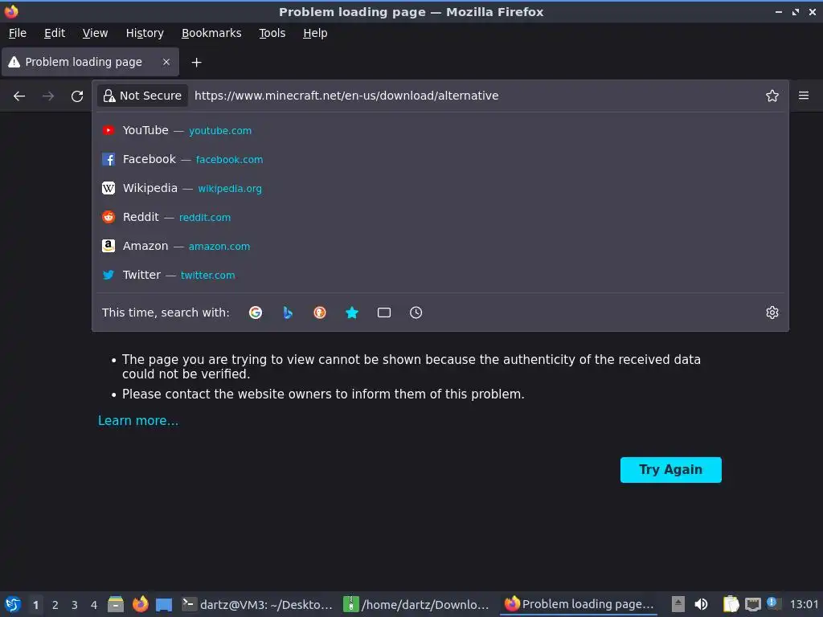
Task: Go back using the back arrow
Action: 19,96
